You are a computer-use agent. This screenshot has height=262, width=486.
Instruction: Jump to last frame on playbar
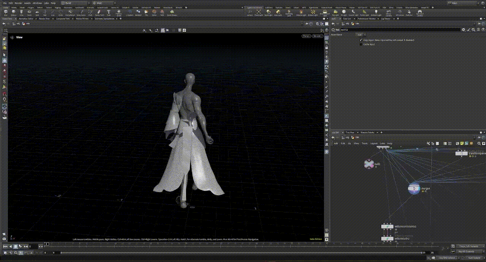[26, 246]
